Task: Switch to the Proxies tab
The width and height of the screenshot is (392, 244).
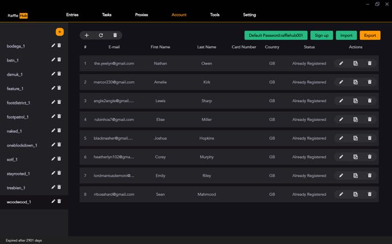Action: point(141,15)
